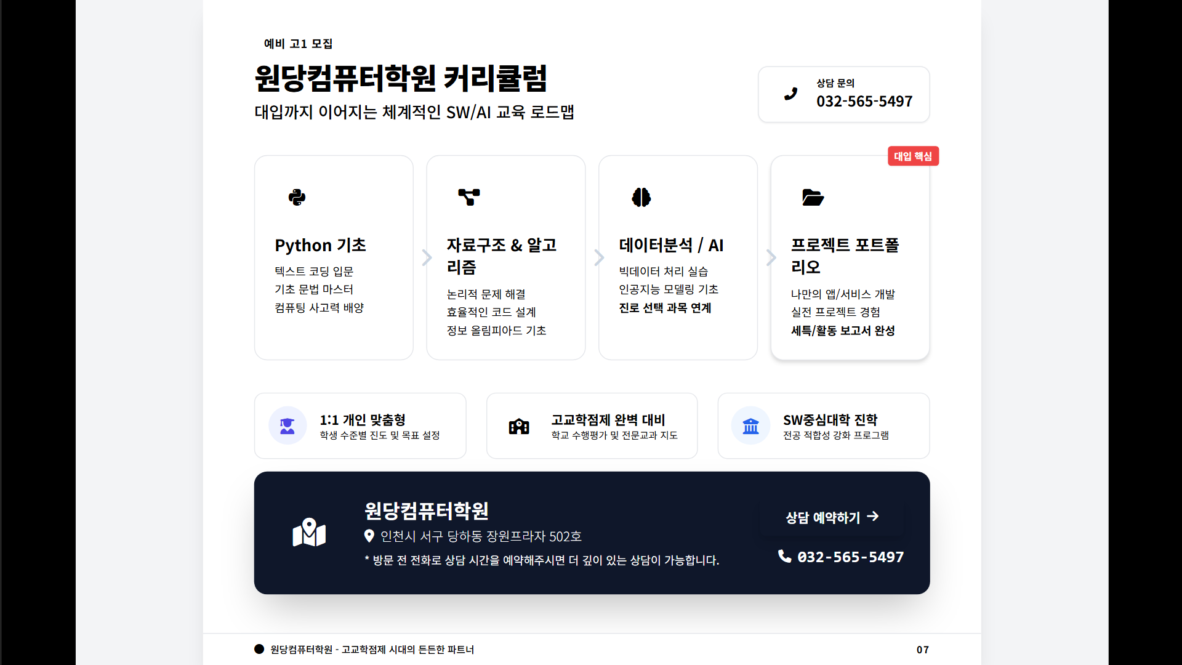This screenshot has height=665, width=1182.
Task: Click the brain icon for AI card
Action: tap(641, 197)
